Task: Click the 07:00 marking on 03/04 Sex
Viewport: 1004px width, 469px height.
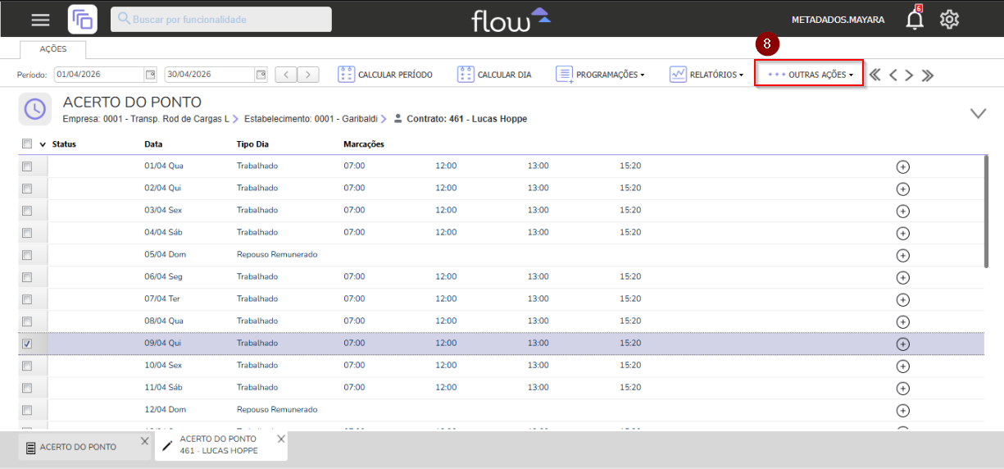Action: pyautogui.click(x=354, y=210)
